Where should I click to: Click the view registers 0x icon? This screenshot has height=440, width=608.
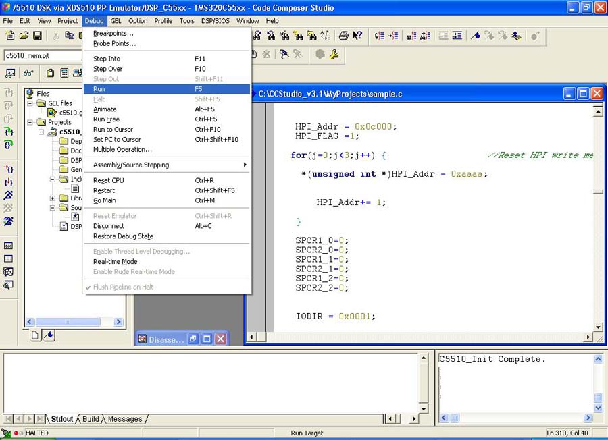tap(9, 246)
